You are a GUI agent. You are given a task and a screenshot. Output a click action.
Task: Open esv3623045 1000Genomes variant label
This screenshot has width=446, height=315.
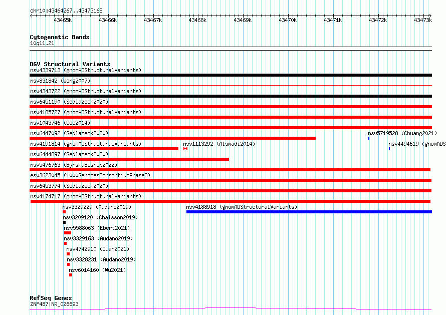tap(90, 175)
